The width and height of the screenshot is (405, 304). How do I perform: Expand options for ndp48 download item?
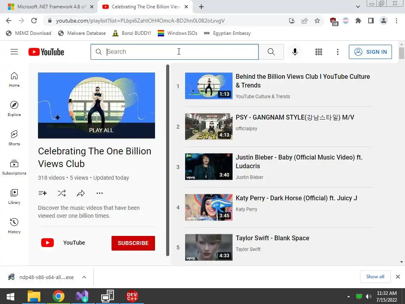pos(84,277)
